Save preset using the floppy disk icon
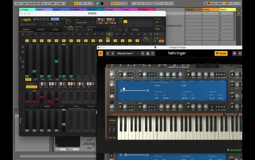This screenshot has height=160, width=255. click(148, 54)
